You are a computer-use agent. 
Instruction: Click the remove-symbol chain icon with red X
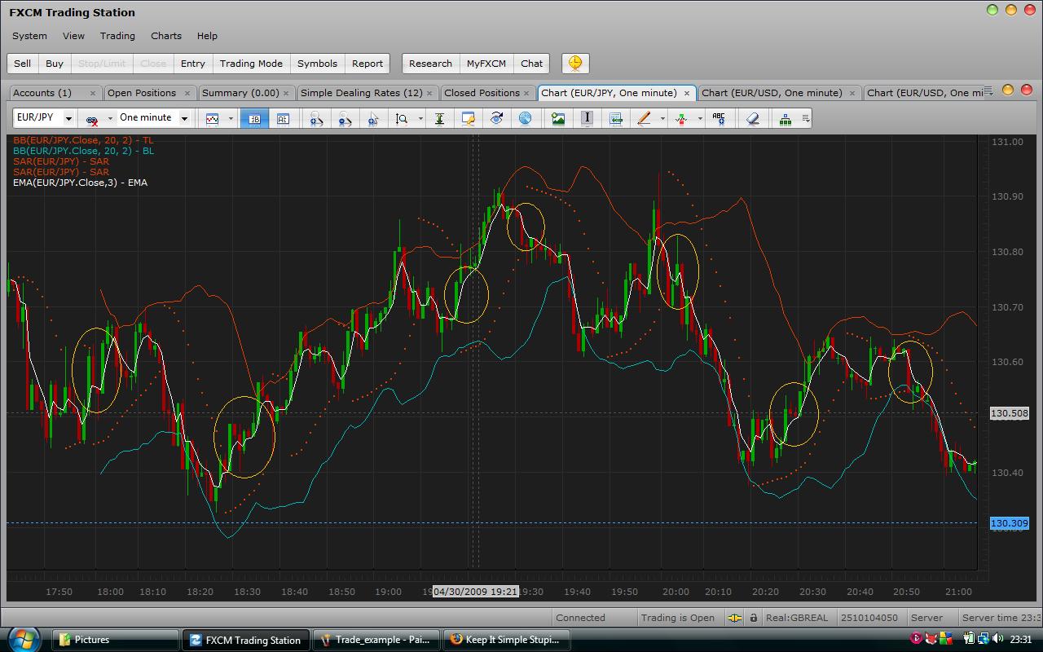[92, 119]
